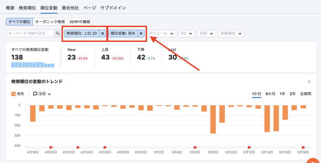321x163 pixels.
Task: Open the 詳細設定 dropdown
Action: coord(231,33)
